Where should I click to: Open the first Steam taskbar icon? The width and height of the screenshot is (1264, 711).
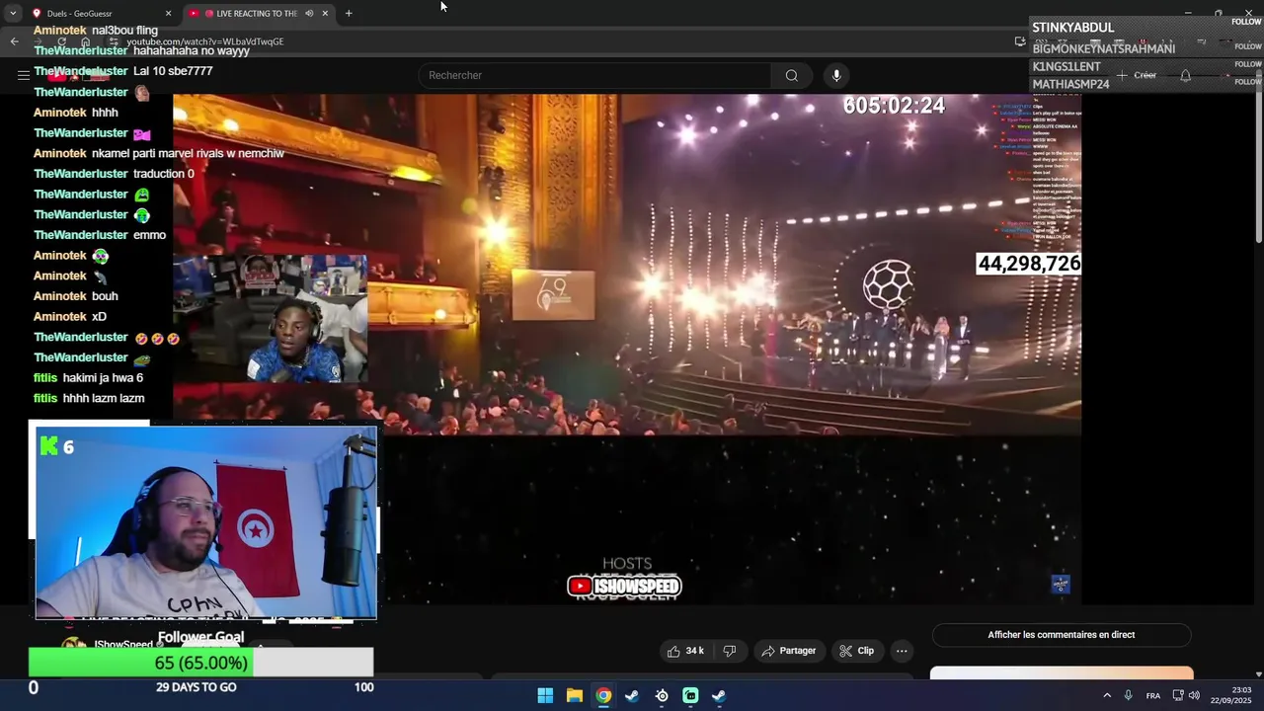tap(632, 695)
